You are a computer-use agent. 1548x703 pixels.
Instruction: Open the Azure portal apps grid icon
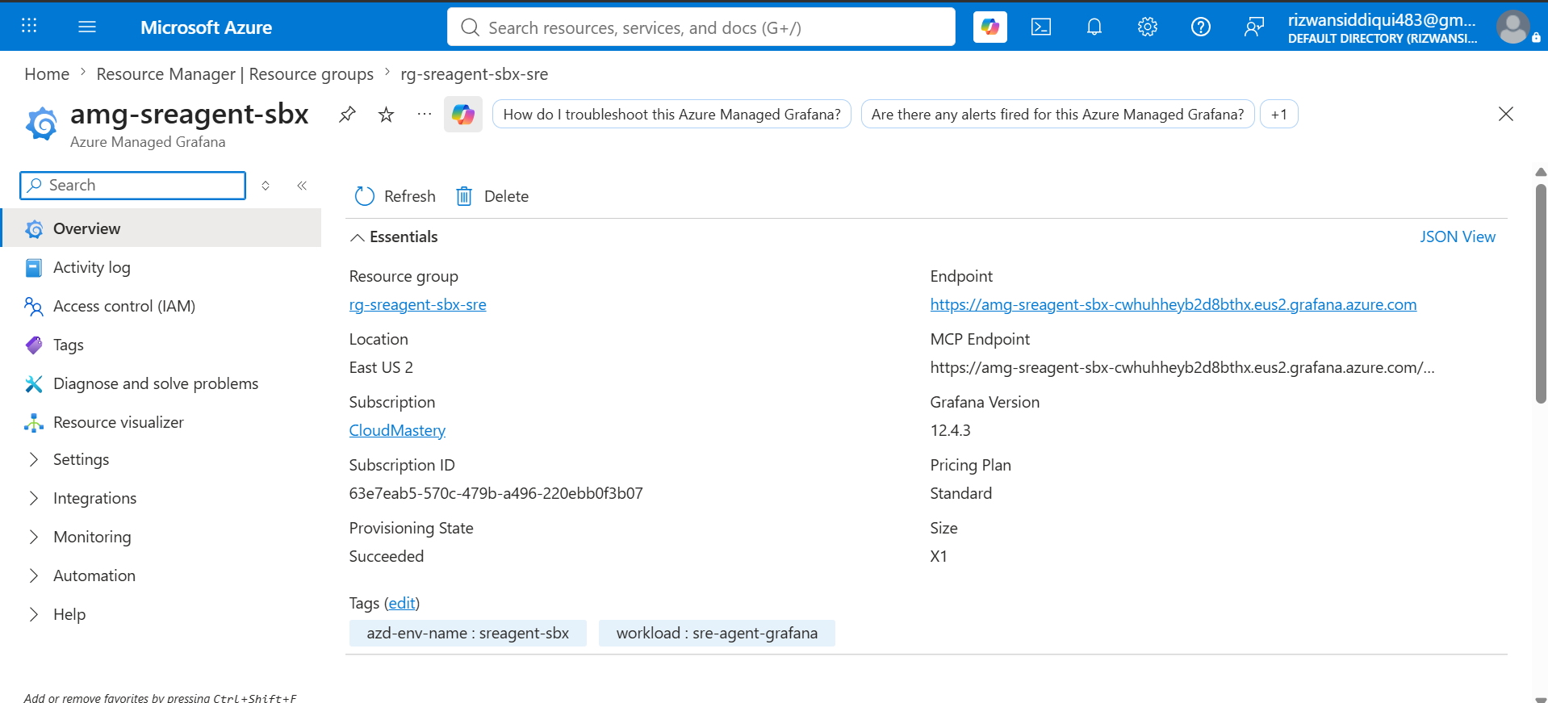(x=29, y=26)
